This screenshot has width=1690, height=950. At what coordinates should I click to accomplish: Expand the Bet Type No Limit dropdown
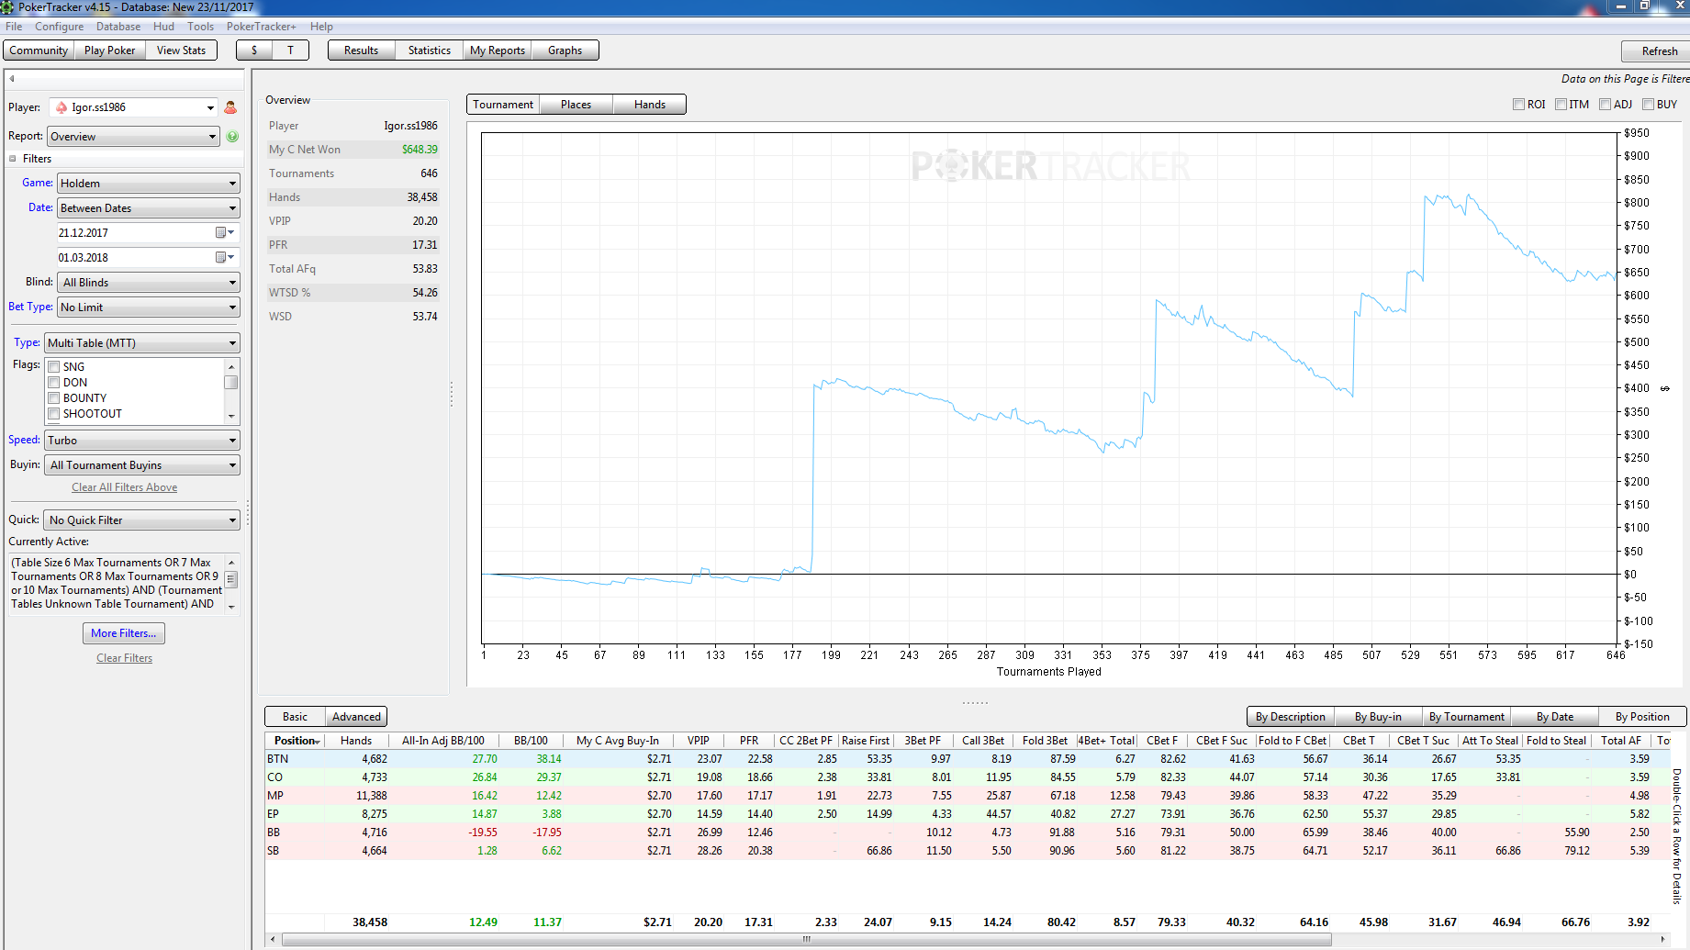(148, 307)
